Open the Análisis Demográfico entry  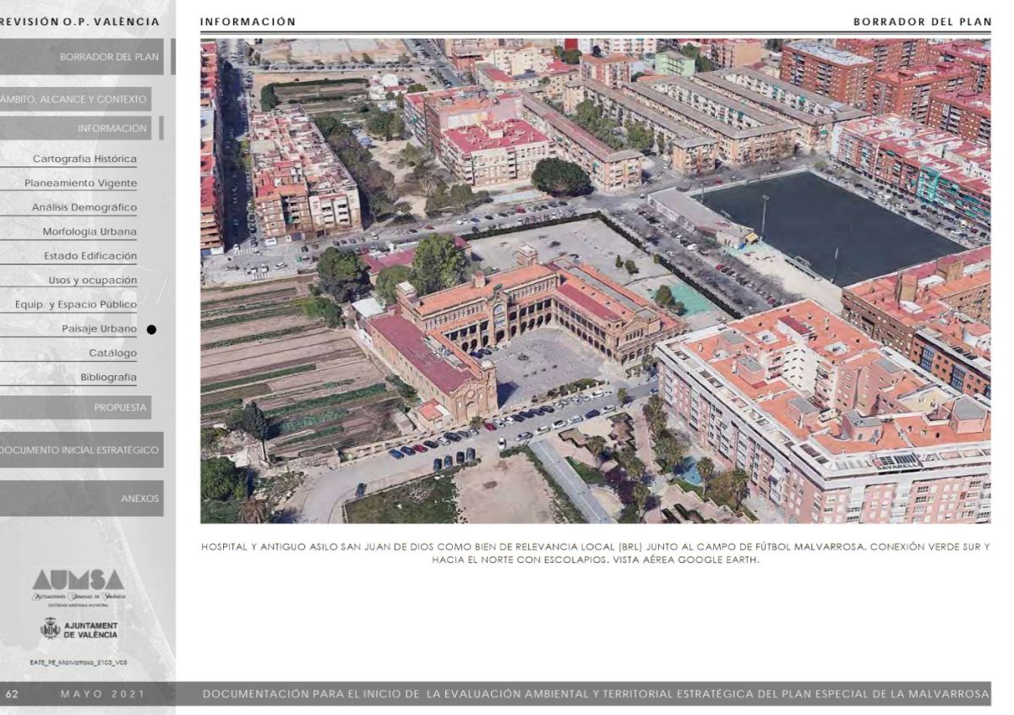(x=84, y=208)
